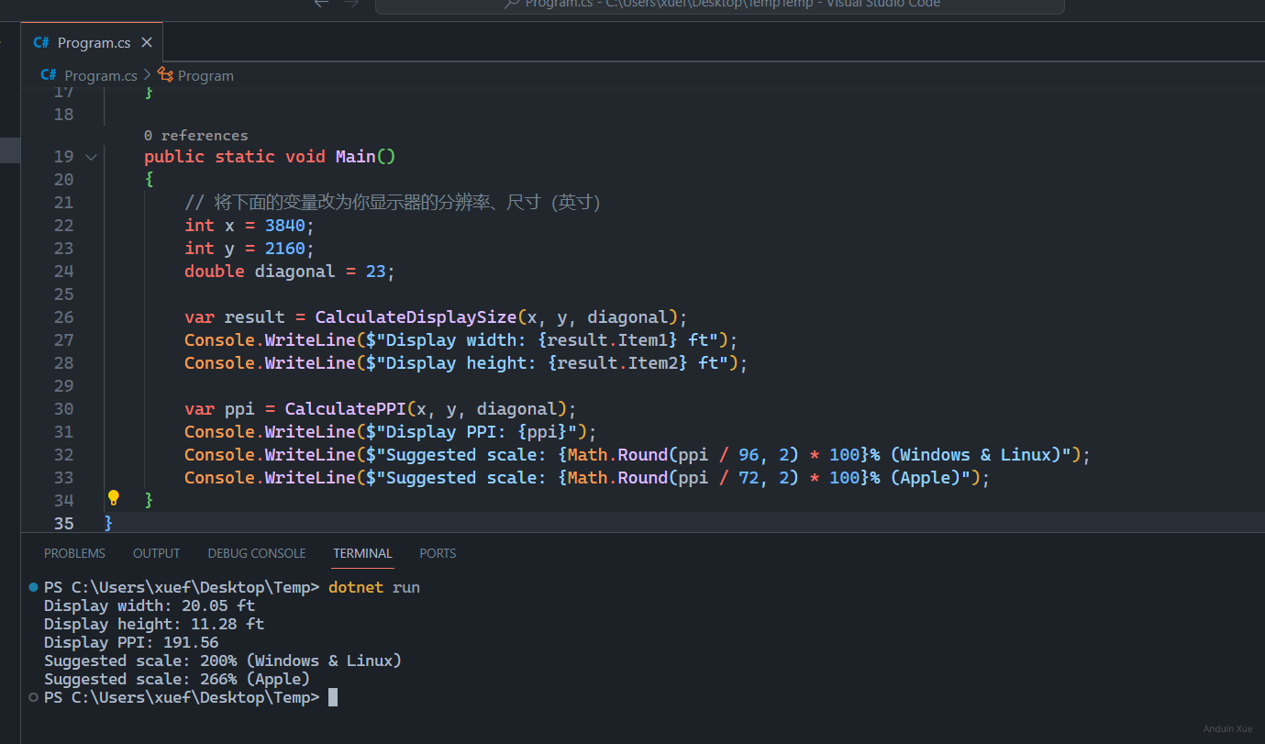Click the grey circle marker at last prompt
This screenshot has height=744, width=1265.
click(34, 697)
